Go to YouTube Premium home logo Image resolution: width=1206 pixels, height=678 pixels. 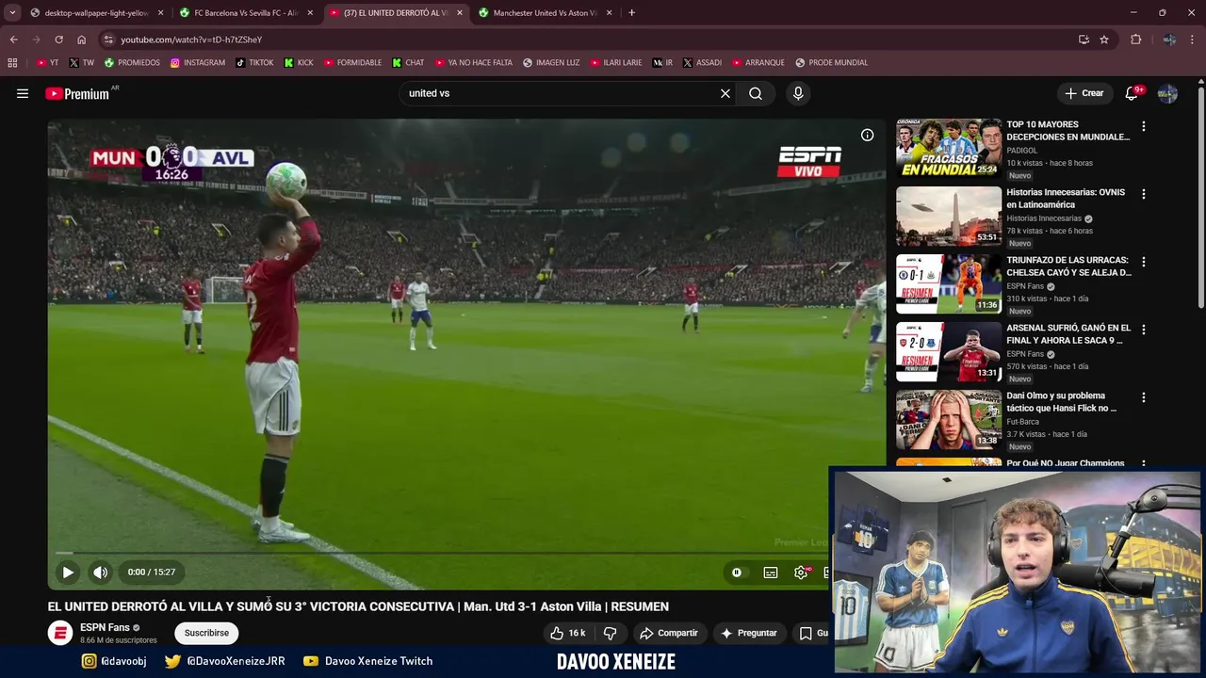point(77,93)
